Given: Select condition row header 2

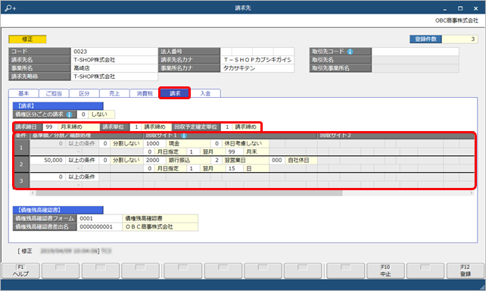Looking at the screenshot, I should pos(21,164).
